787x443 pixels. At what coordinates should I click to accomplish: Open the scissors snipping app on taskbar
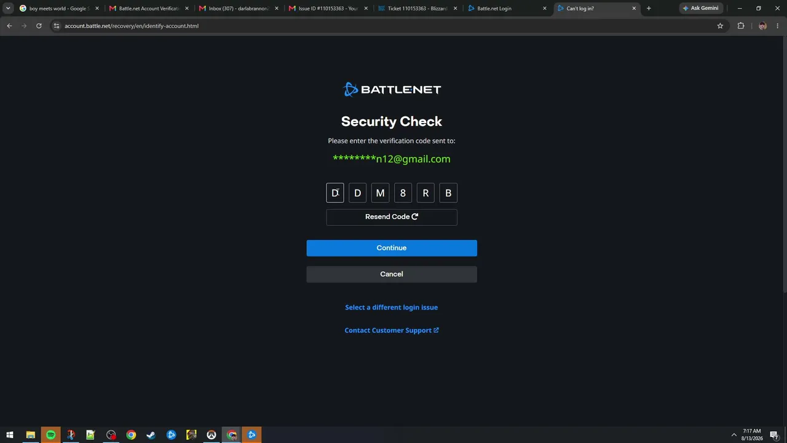coord(71,435)
